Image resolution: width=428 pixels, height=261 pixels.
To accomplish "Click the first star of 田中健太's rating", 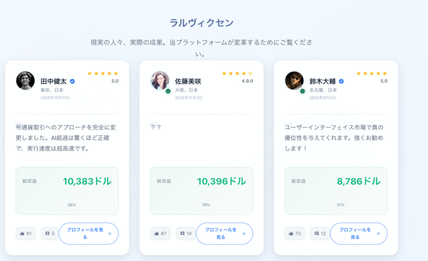I will (x=89, y=73).
